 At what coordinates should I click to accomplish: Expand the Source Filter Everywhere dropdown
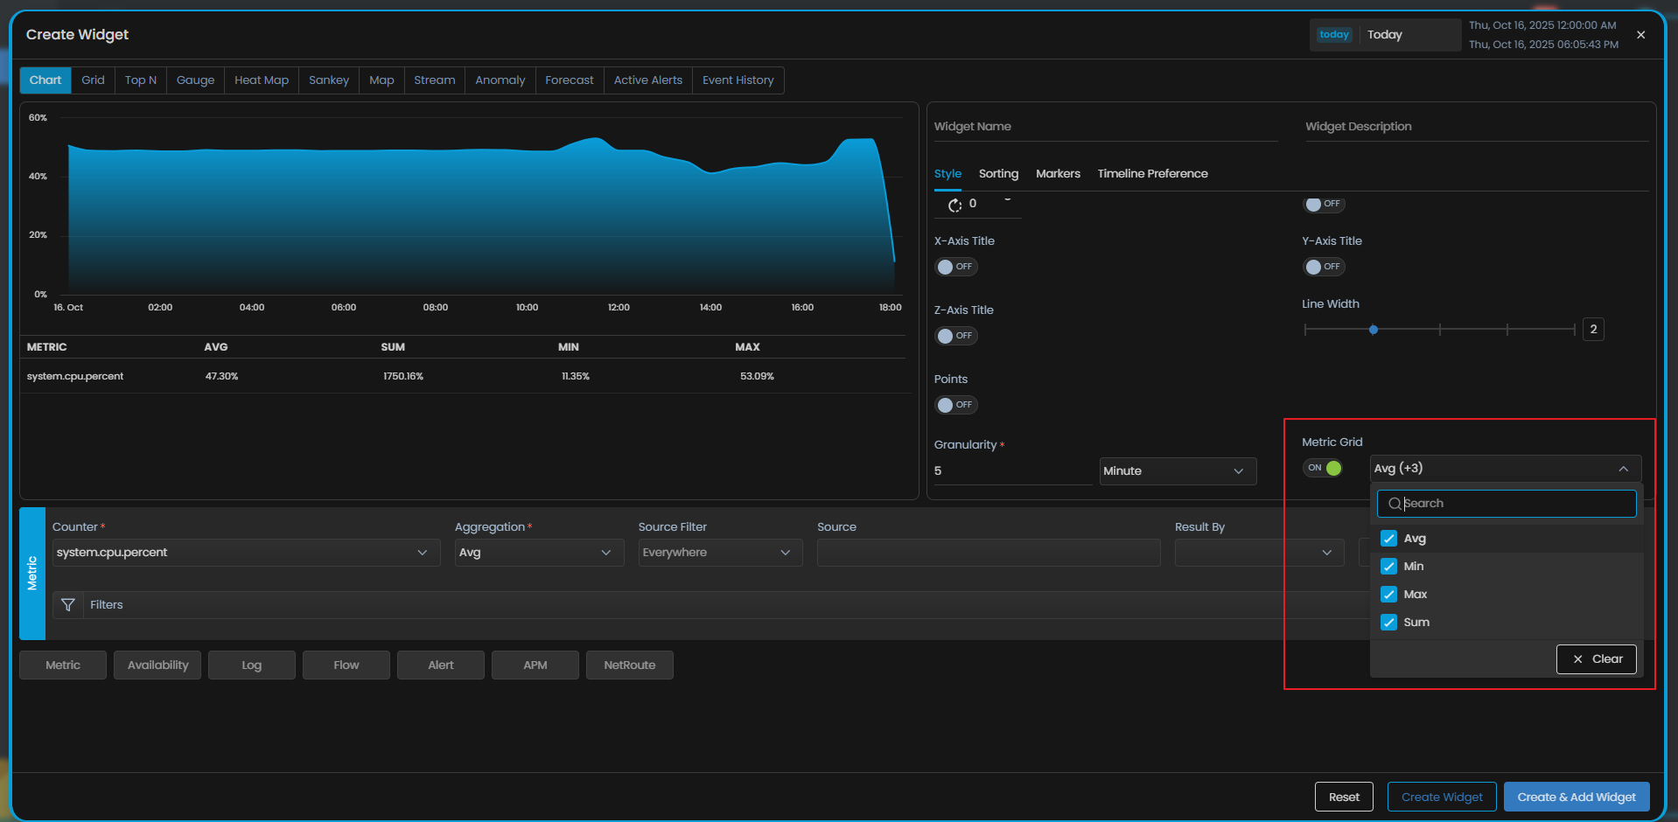pyautogui.click(x=719, y=553)
